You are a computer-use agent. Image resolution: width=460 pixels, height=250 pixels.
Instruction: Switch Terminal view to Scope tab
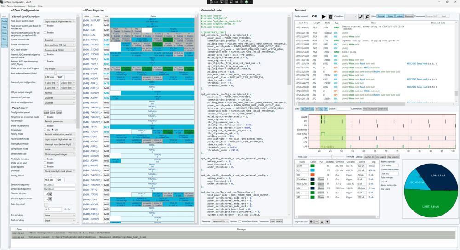click(390, 16)
